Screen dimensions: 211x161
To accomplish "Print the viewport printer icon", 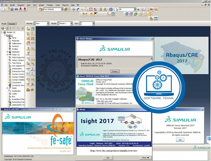I will click(x=16, y=10).
